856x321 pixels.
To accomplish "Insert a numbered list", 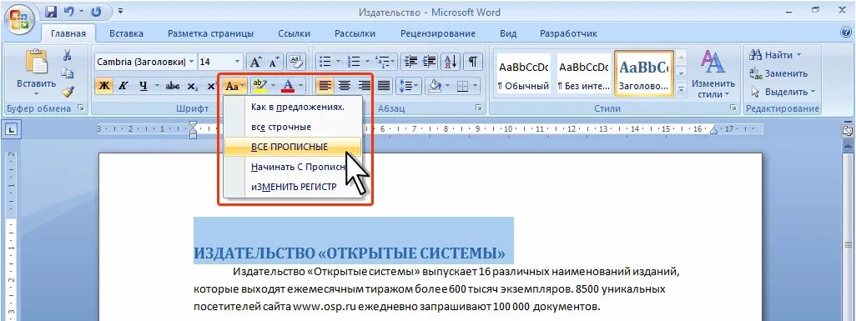I will point(355,61).
